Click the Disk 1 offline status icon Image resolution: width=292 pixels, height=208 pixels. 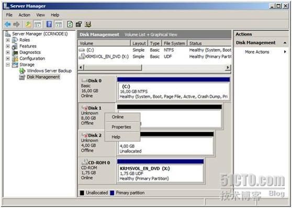pyautogui.click(x=85, y=108)
